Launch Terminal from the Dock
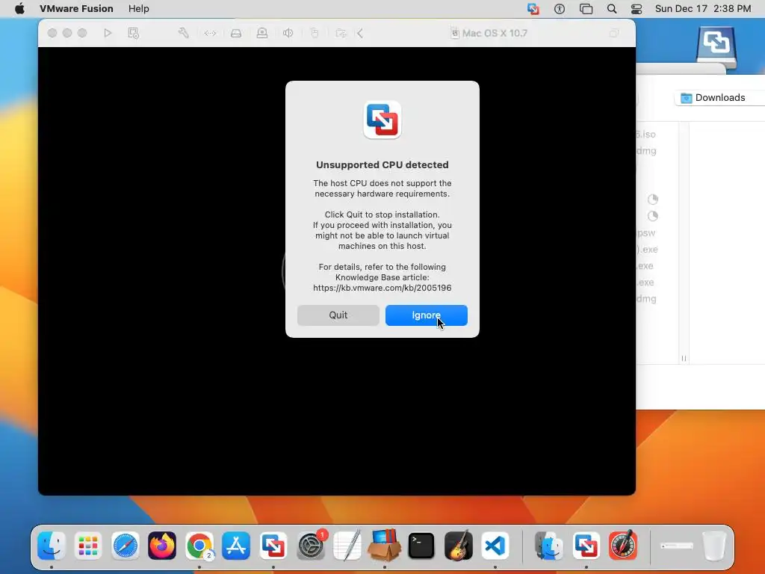Screen dimensions: 765x574 click(421, 545)
